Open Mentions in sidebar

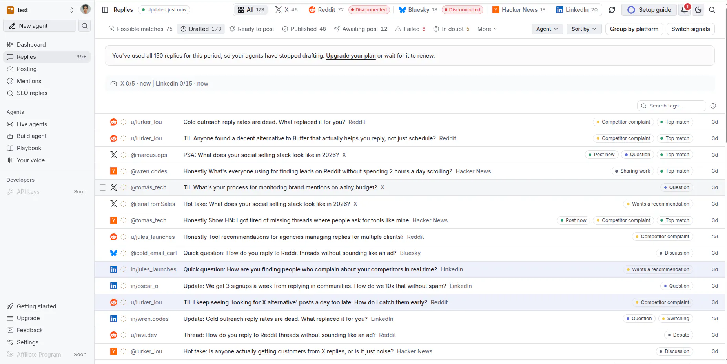pyautogui.click(x=47, y=81)
